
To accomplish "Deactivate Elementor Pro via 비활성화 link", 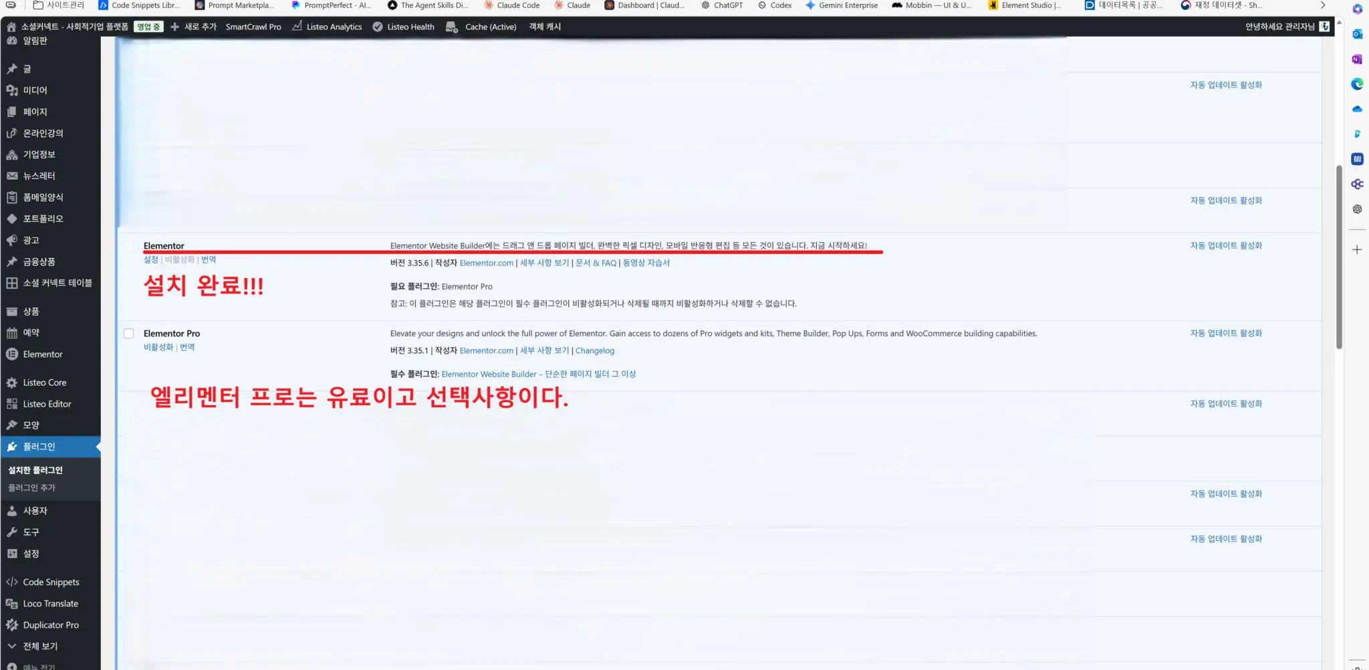I will (158, 348).
